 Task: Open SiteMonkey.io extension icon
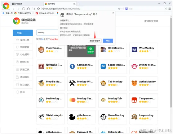(x=41, y=117)
